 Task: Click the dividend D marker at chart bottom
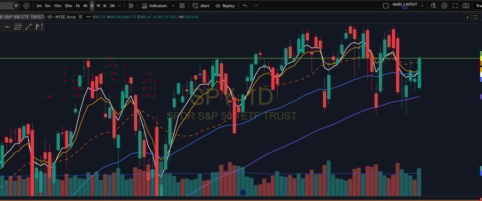click(243, 193)
